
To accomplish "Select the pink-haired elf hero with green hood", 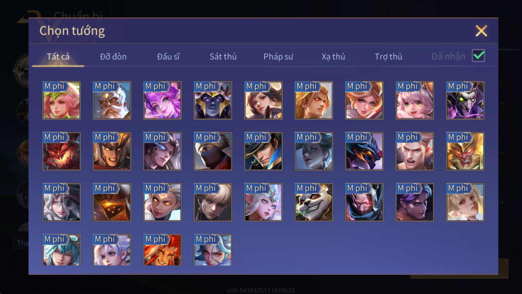I will point(61,100).
